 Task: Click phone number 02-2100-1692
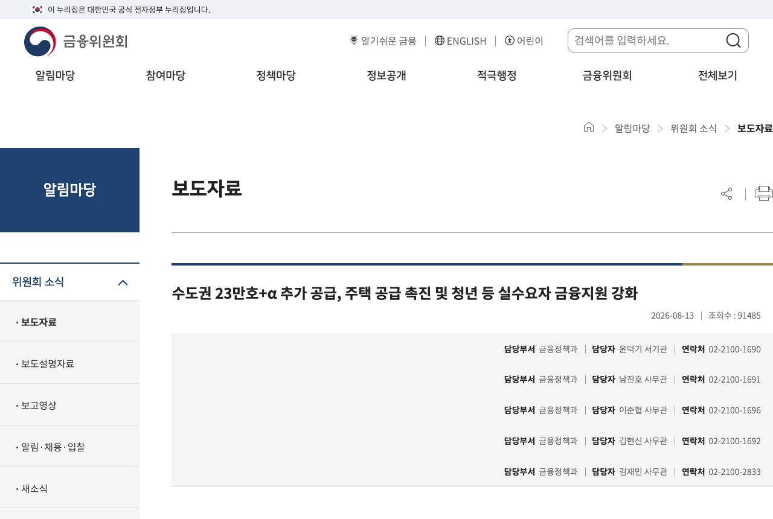click(x=734, y=441)
